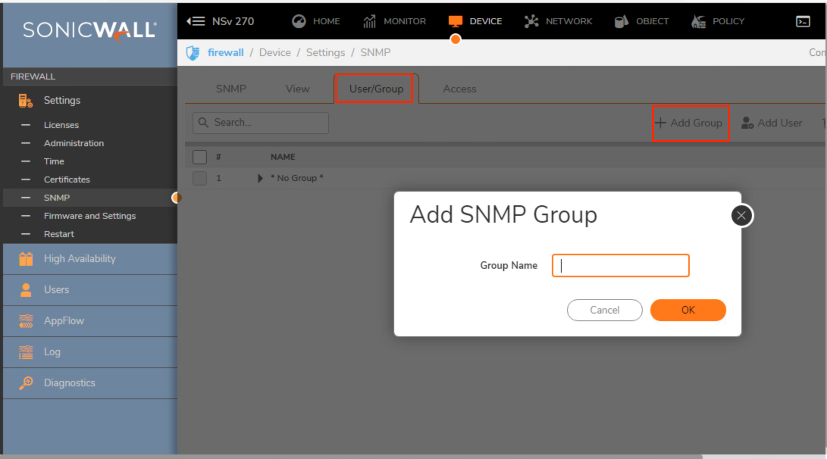Click the POLICY icon
This screenshot has height=459, width=827.
(x=698, y=21)
